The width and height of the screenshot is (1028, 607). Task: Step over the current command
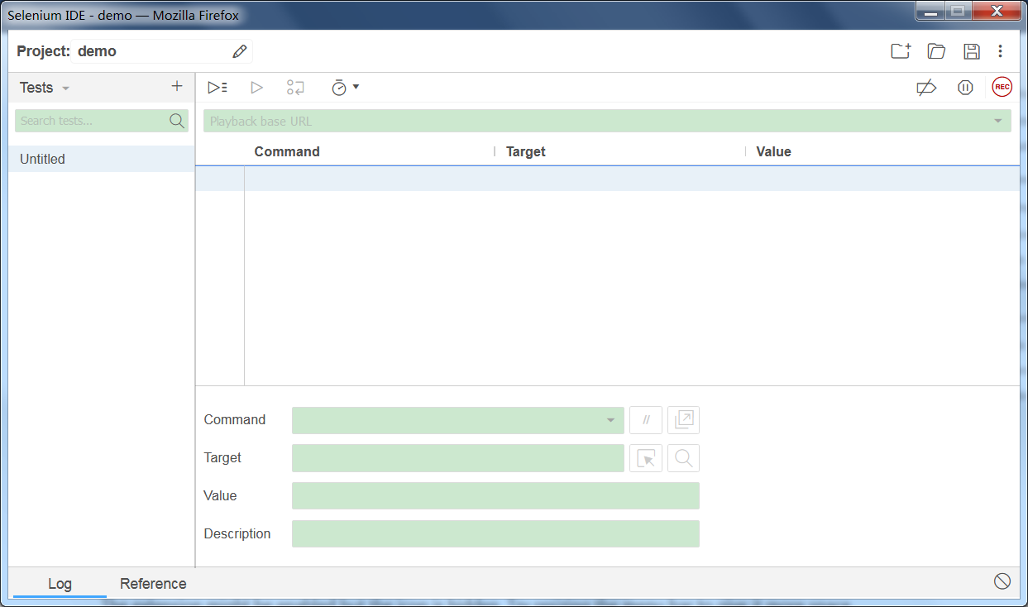(295, 87)
